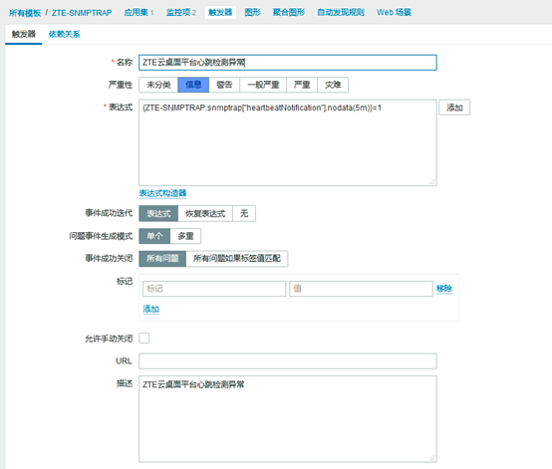Set severity to 警告
The height and width of the screenshot is (469, 552).
[x=224, y=85]
